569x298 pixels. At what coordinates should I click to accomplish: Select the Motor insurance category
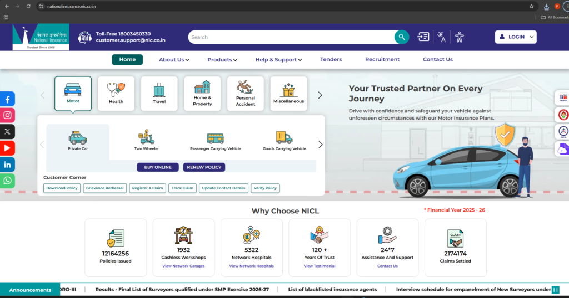(73, 93)
